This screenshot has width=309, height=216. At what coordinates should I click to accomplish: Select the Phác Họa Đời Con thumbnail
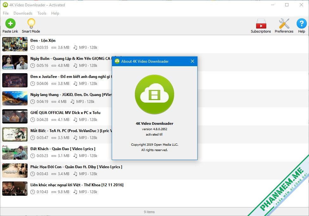click(15, 170)
